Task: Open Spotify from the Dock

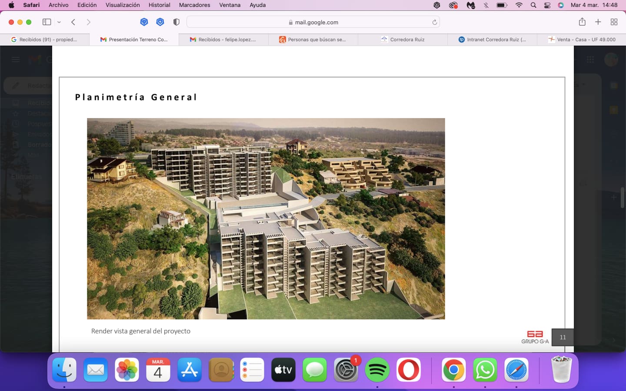Action: click(377, 370)
